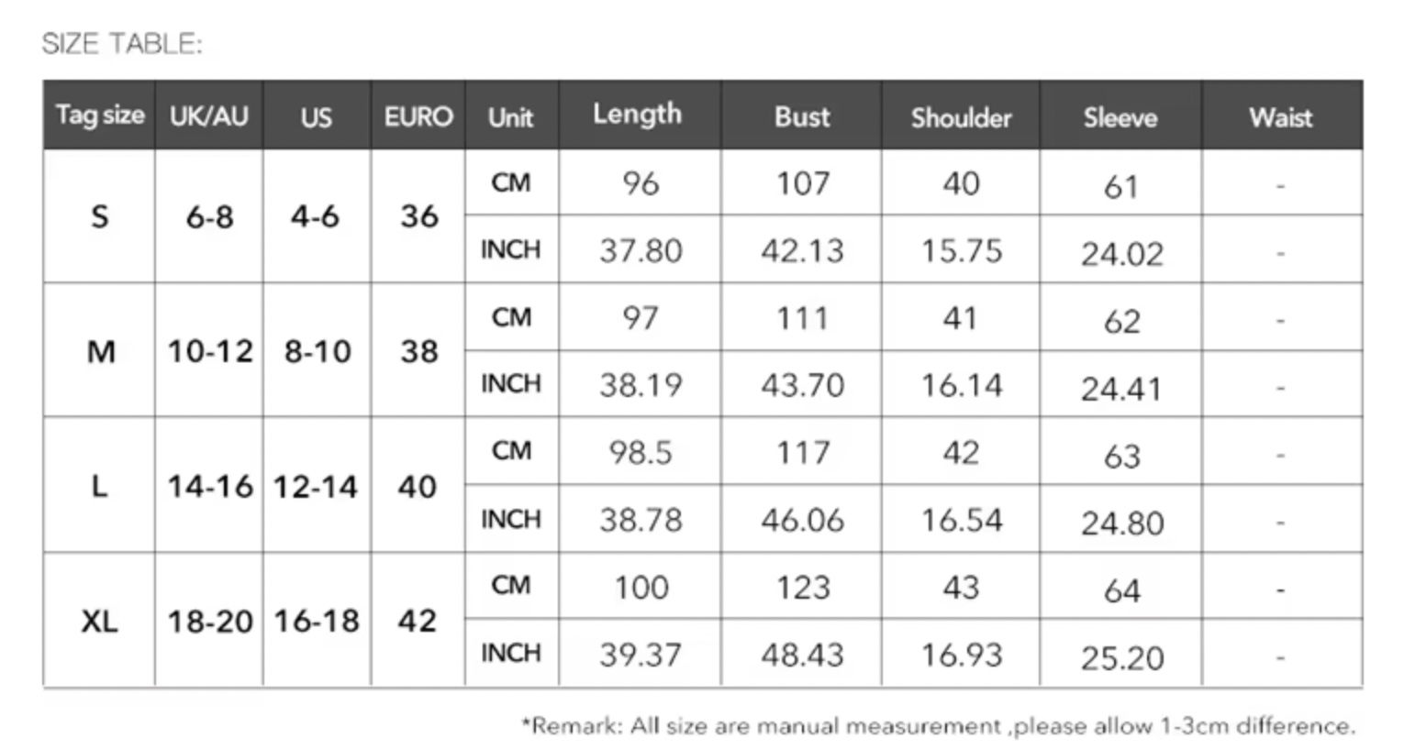Click the 15.75 shoulder inch value

(961, 250)
